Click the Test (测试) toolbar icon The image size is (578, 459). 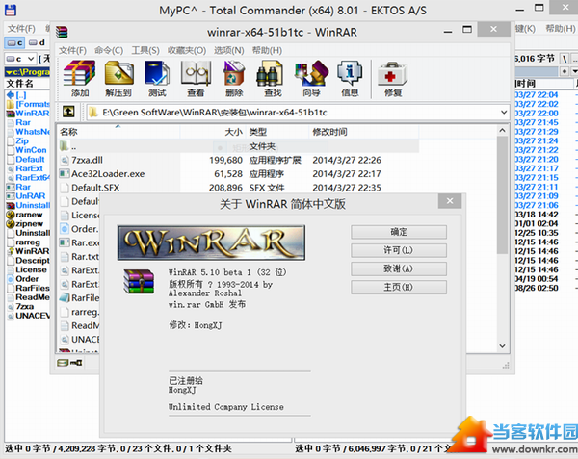pyautogui.click(x=157, y=78)
